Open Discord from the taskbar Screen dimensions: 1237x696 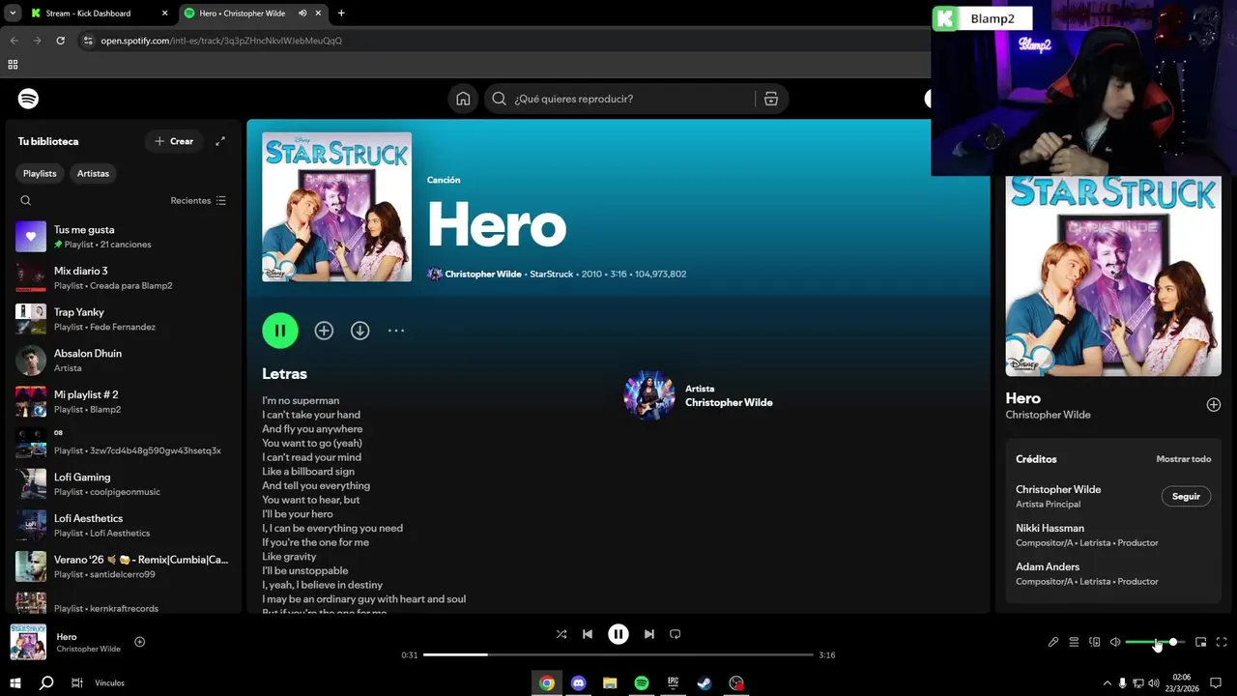tap(579, 683)
